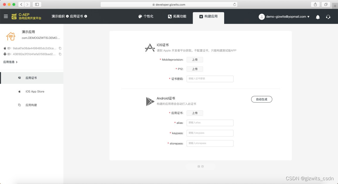
Task: Expand 应用信息 details
Action: click(10, 62)
